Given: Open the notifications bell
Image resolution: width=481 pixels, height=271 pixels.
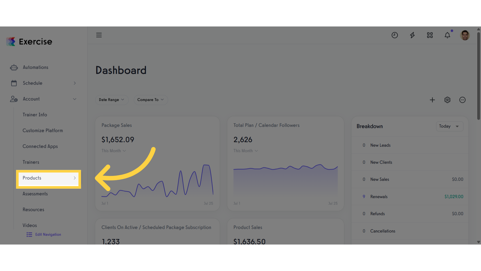Looking at the screenshot, I should [447, 35].
